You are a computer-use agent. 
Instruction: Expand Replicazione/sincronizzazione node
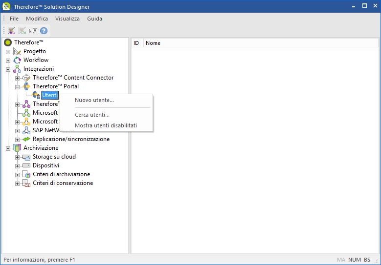click(x=17, y=140)
